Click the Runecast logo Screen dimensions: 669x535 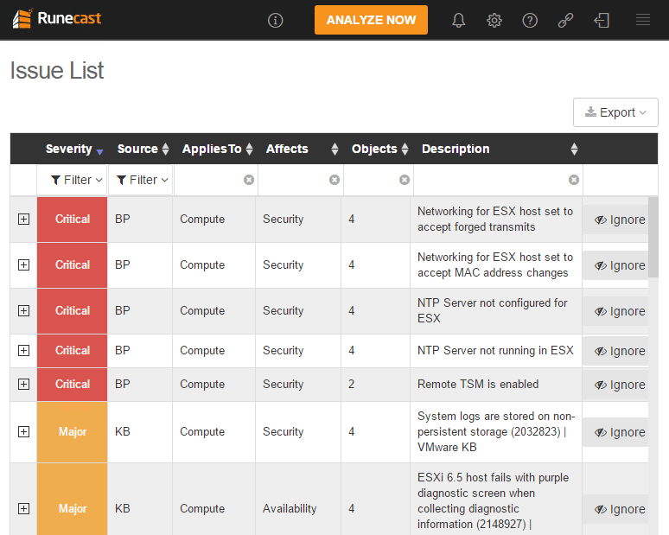click(57, 19)
